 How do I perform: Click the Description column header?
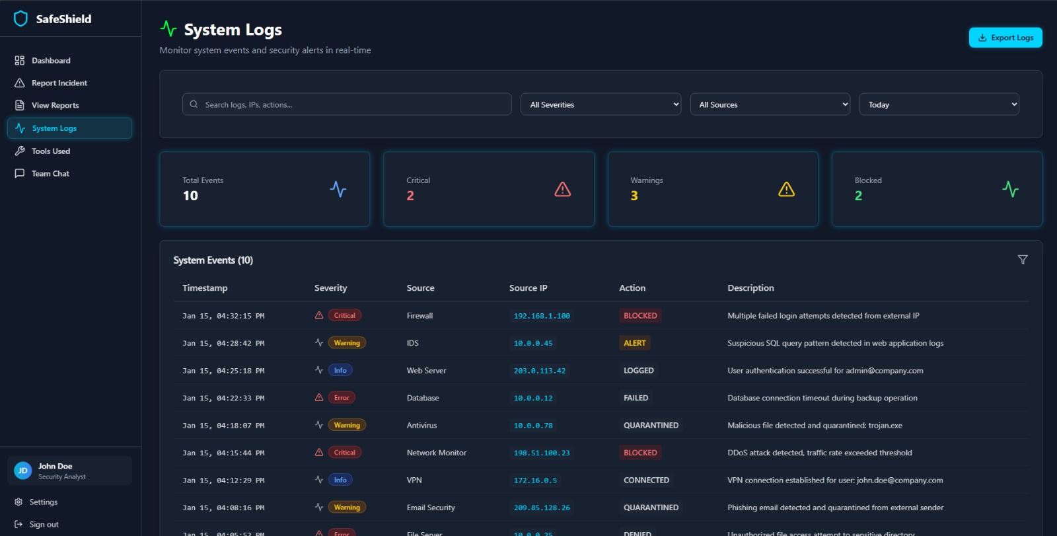(750, 288)
